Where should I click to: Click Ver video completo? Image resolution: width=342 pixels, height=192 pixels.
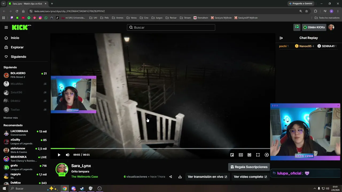point(251,177)
